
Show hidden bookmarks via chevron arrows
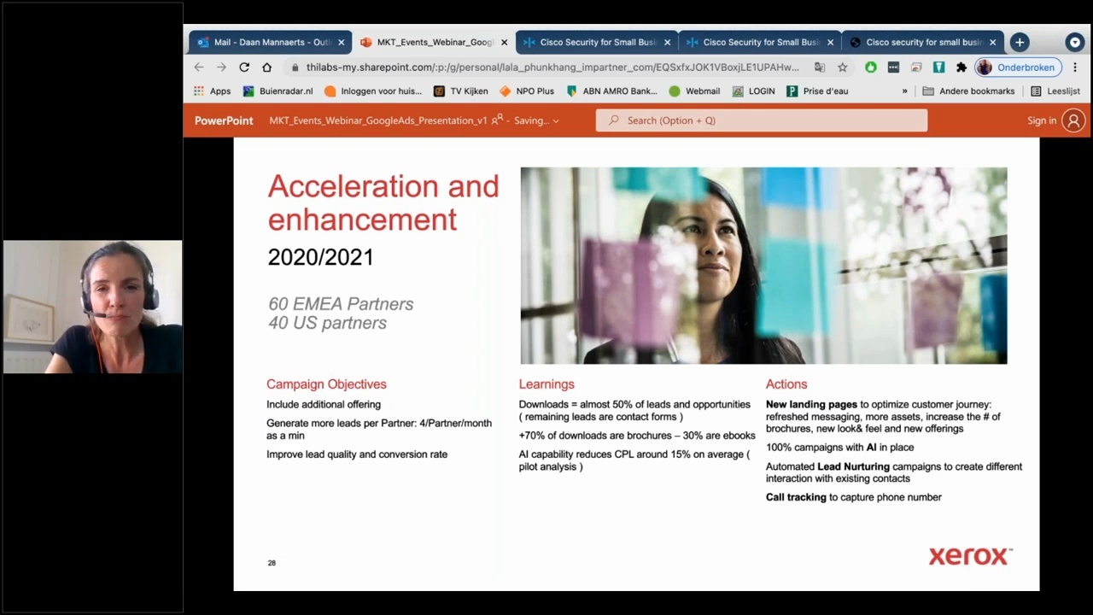pyautogui.click(x=904, y=91)
